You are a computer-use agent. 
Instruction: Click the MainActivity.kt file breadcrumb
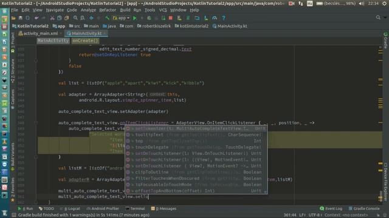[x=230, y=26]
